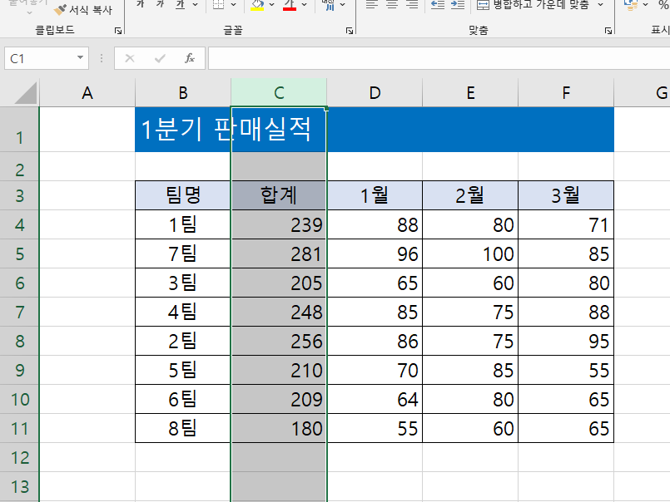Select row 12 header

point(19,457)
